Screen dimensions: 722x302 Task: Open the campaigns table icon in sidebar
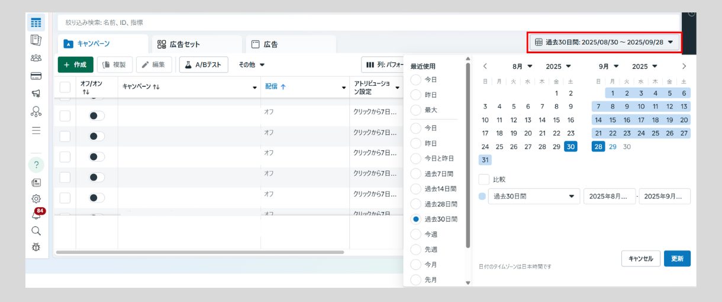[x=36, y=23]
